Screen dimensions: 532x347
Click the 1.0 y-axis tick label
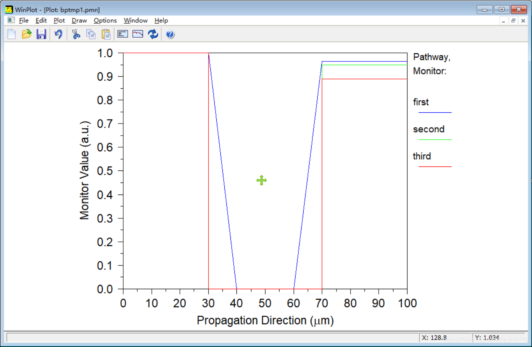coord(104,53)
